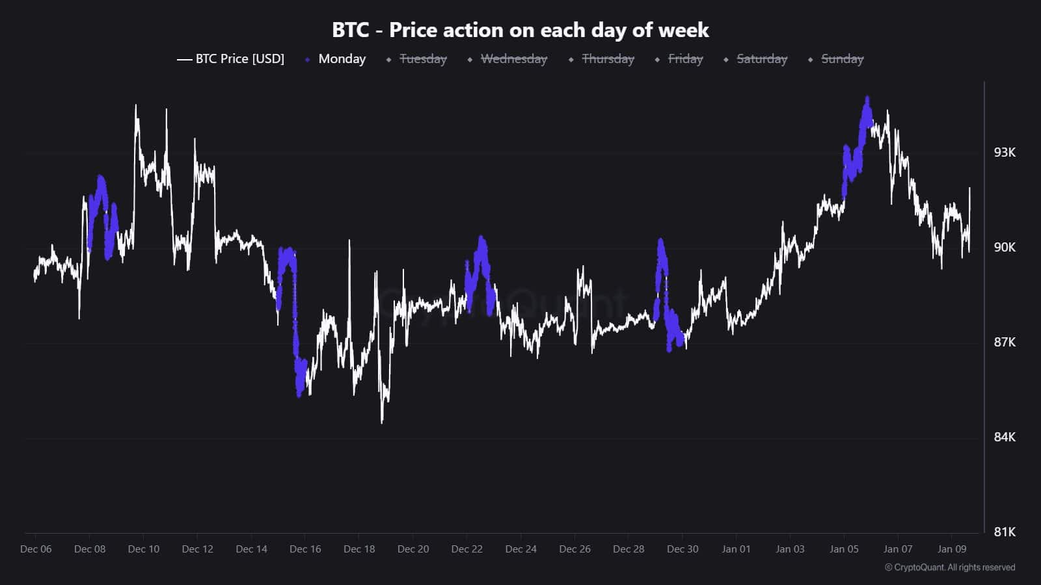Select the Dec 22 date axis label

tap(466, 549)
